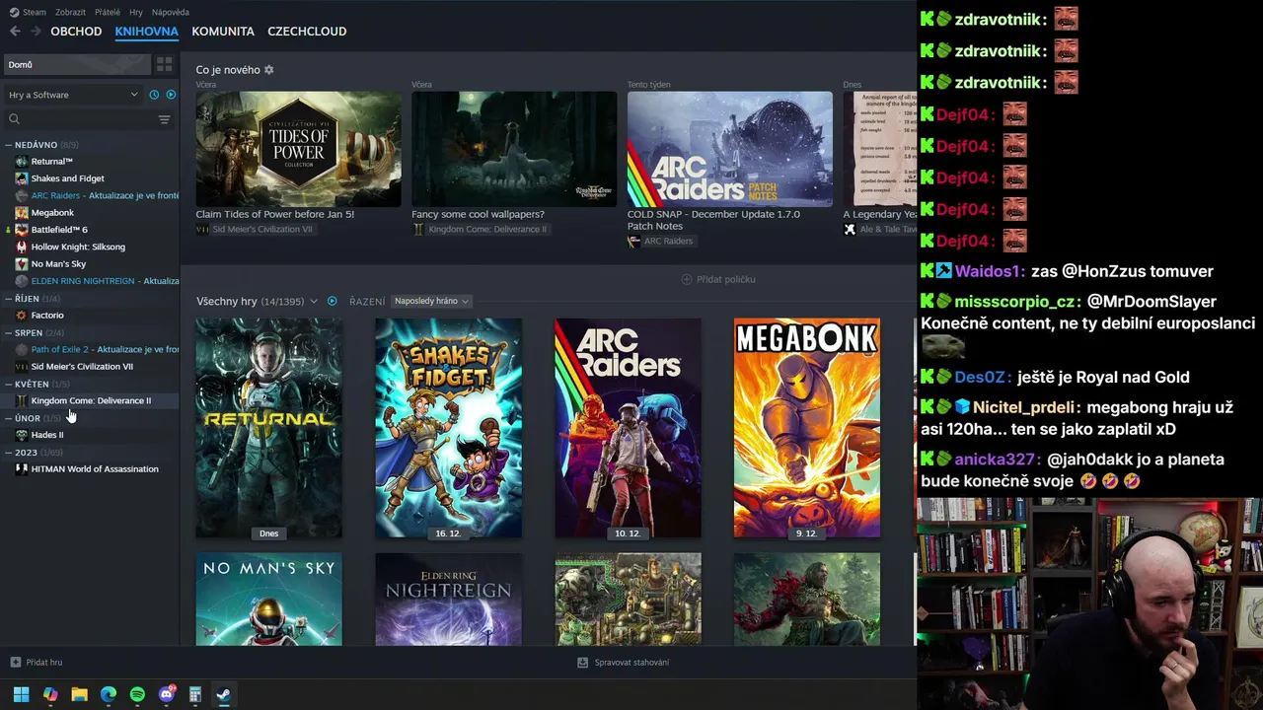Open the Přátelé menu
1263x710 pixels.
pos(108,12)
